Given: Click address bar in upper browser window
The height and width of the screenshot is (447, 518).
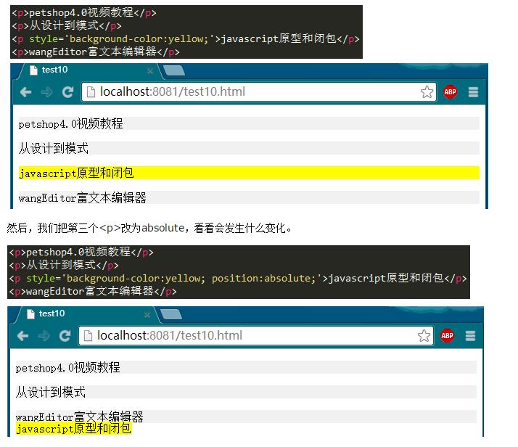Looking at the screenshot, I should [259, 92].
